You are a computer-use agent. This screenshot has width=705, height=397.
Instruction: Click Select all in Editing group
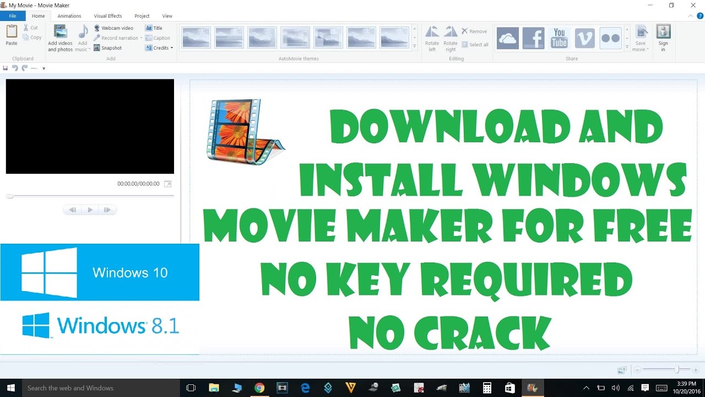[475, 45]
